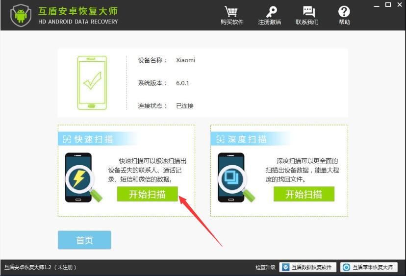Click the Android shield logo
This screenshot has height=276, width=406.
[21, 16]
